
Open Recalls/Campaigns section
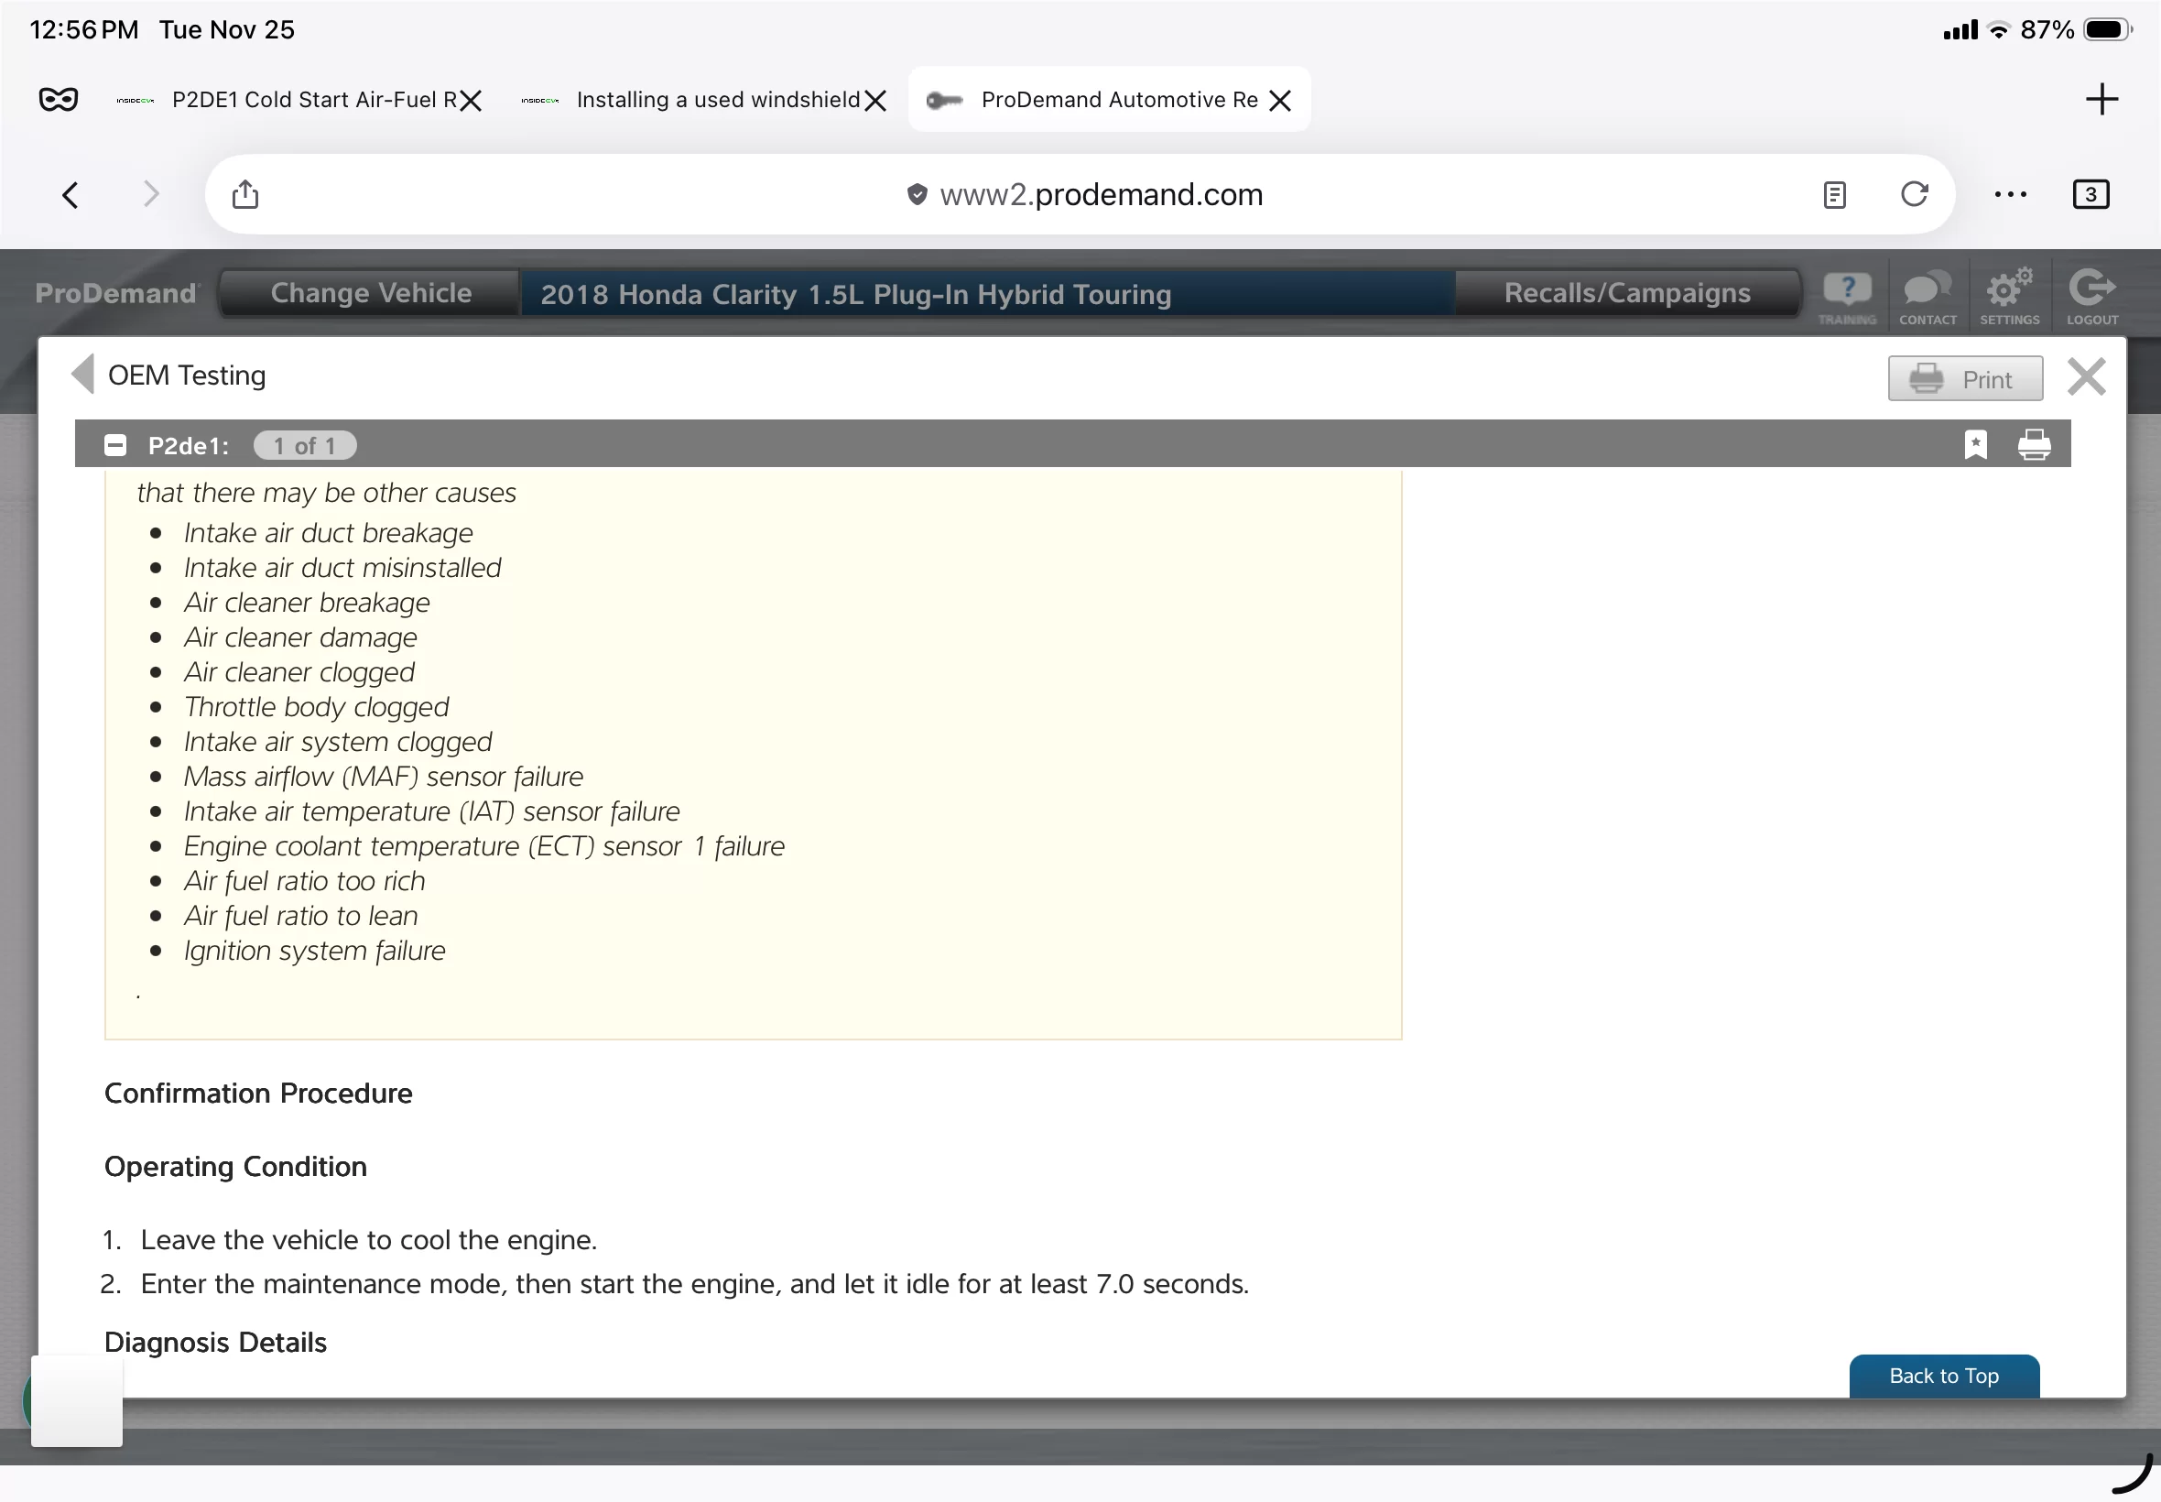[x=1625, y=294]
